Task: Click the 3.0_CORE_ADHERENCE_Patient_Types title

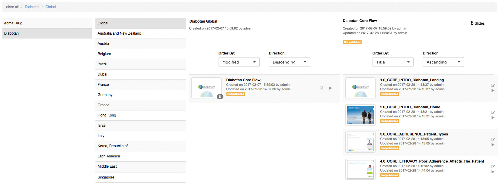Action: pyautogui.click(x=414, y=134)
